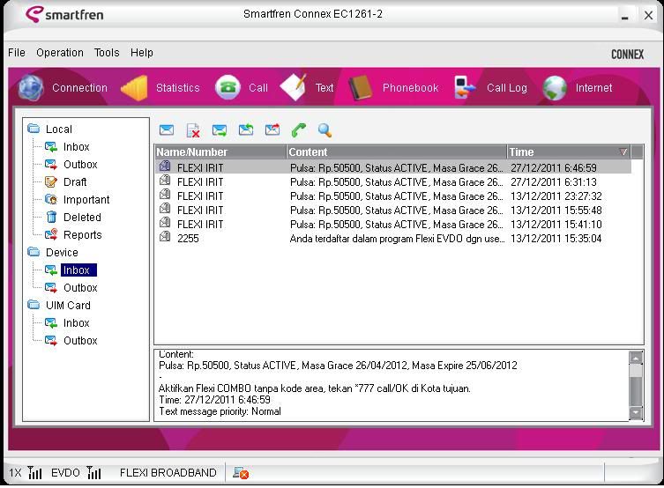
Task: Select Local Inbox folder
Action: 76,147
